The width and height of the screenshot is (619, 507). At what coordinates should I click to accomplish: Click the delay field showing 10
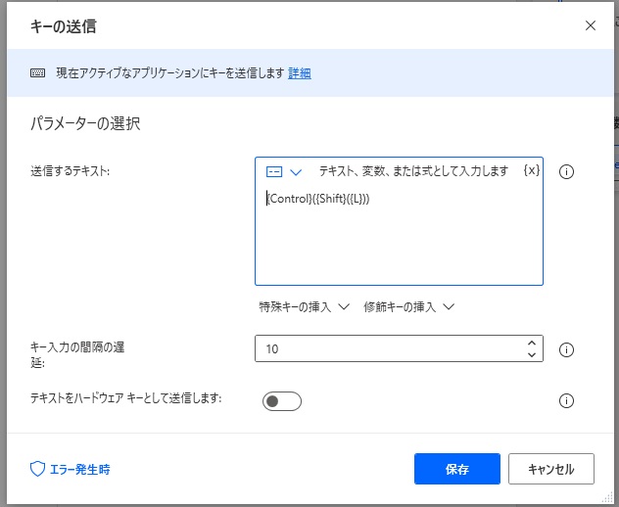pyautogui.click(x=387, y=349)
